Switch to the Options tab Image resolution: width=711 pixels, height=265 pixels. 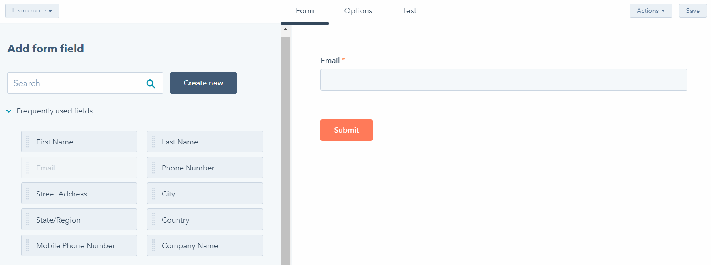tap(358, 11)
